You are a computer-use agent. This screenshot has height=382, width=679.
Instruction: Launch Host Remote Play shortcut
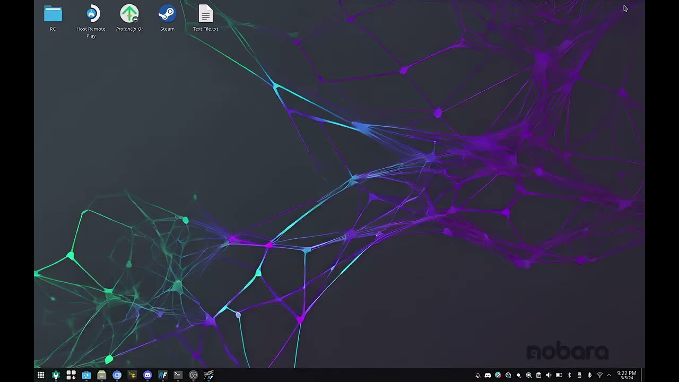coord(91,21)
